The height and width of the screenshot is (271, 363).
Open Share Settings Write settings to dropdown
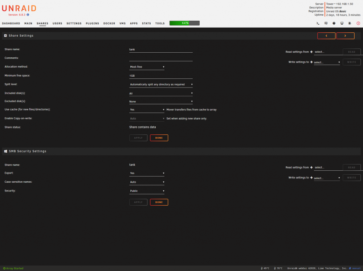[327, 62]
